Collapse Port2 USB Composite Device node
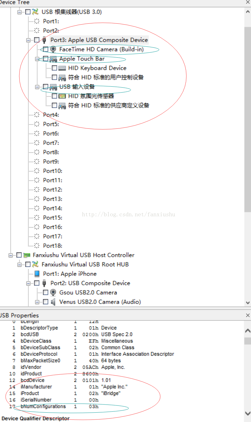The width and height of the screenshot is (251, 422). [x=28, y=283]
